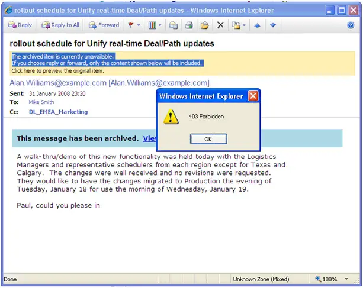
Task: Click 'The archived item is currently unavailable.' text
Action: (63, 56)
